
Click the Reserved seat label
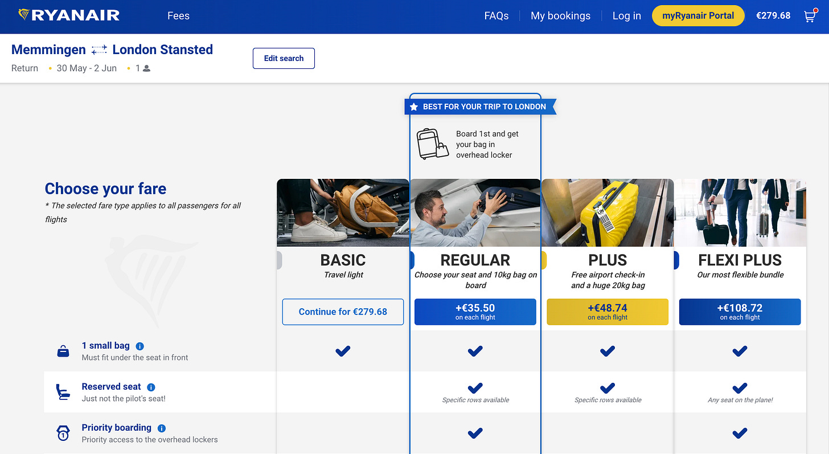111,387
